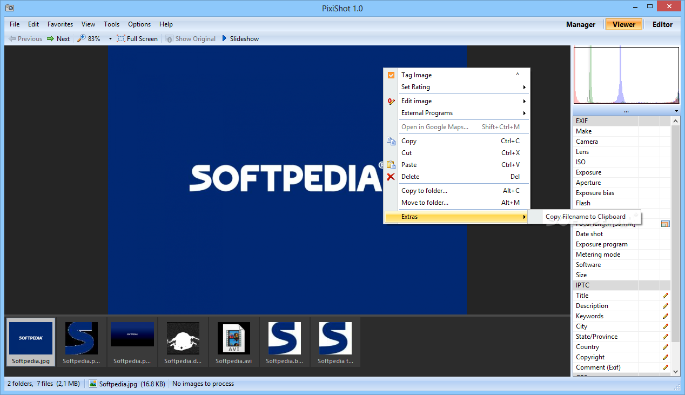Open the histogram panel dropdown arrow

click(676, 111)
